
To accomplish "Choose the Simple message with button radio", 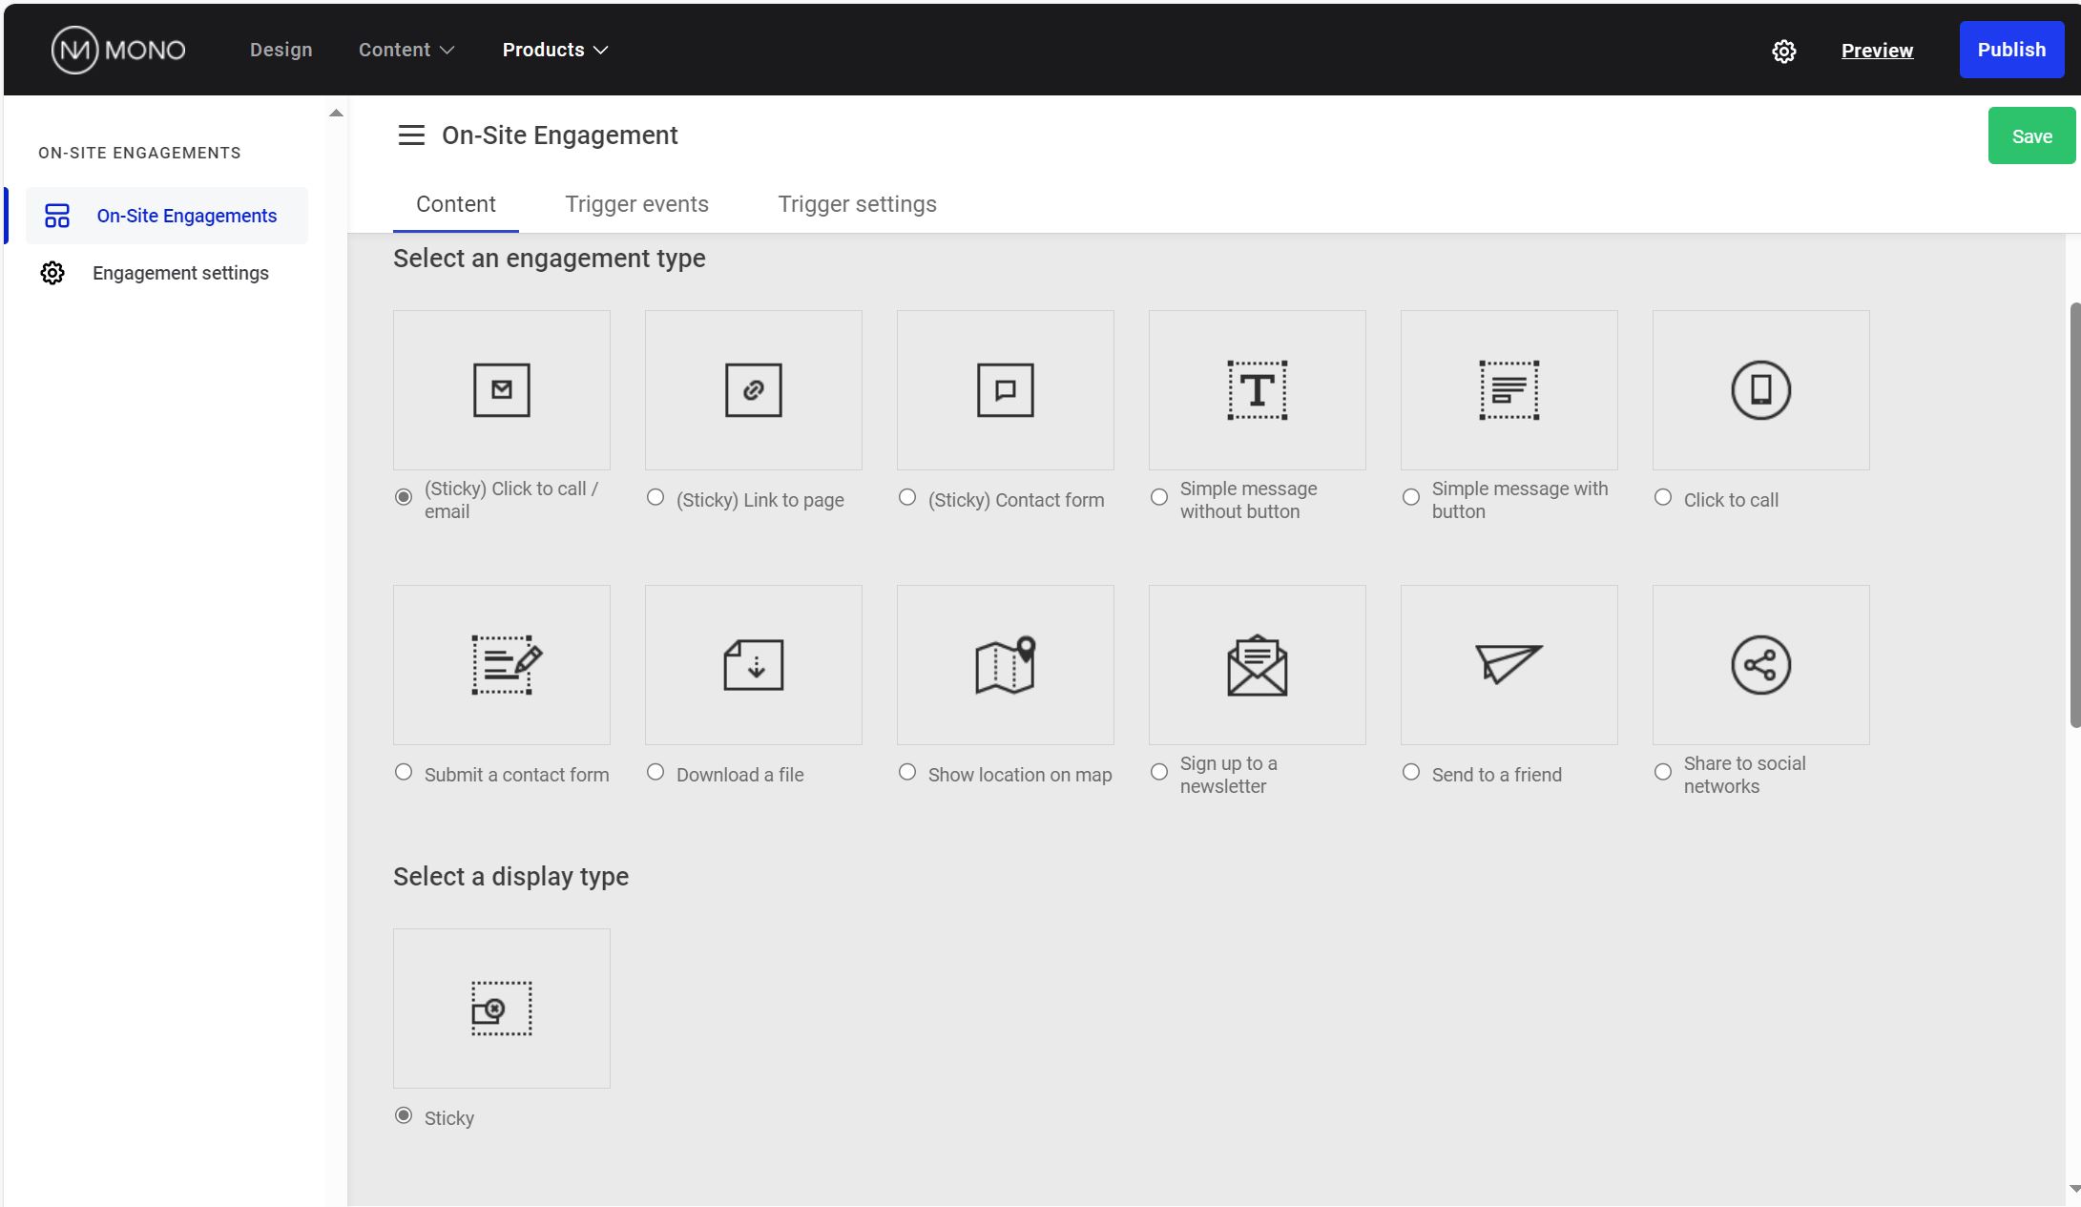I will tap(1411, 497).
